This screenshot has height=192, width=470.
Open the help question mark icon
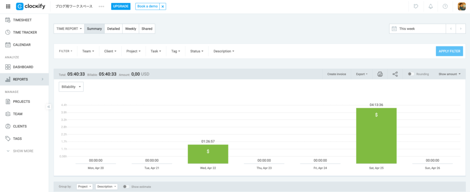[445, 6]
